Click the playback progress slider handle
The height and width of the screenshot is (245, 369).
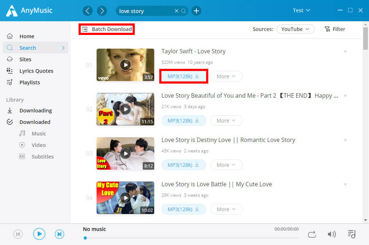(85, 238)
